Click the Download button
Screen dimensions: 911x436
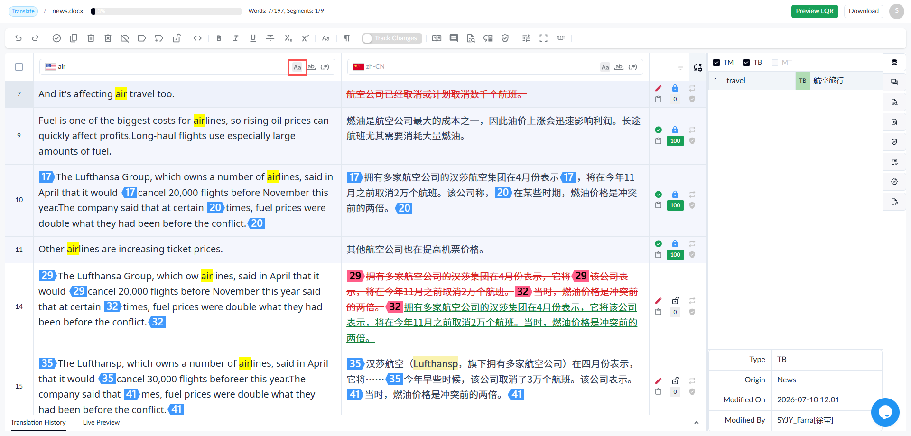864,11
